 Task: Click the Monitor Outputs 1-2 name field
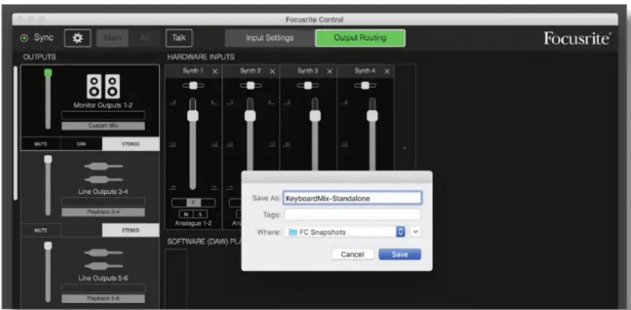pos(103,116)
